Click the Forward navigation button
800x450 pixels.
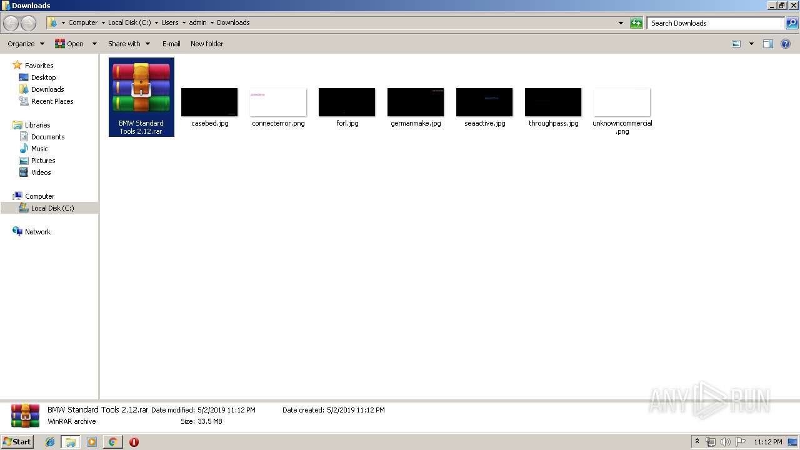(28, 23)
